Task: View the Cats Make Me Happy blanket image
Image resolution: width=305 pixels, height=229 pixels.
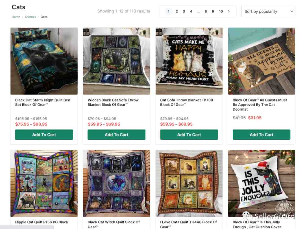Action: [x=189, y=61]
